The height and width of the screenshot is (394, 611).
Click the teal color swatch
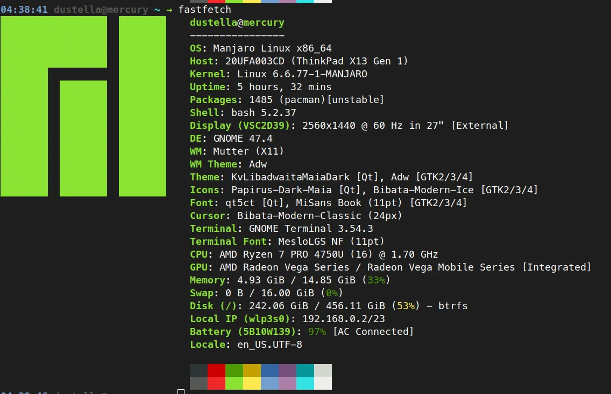click(x=305, y=370)
